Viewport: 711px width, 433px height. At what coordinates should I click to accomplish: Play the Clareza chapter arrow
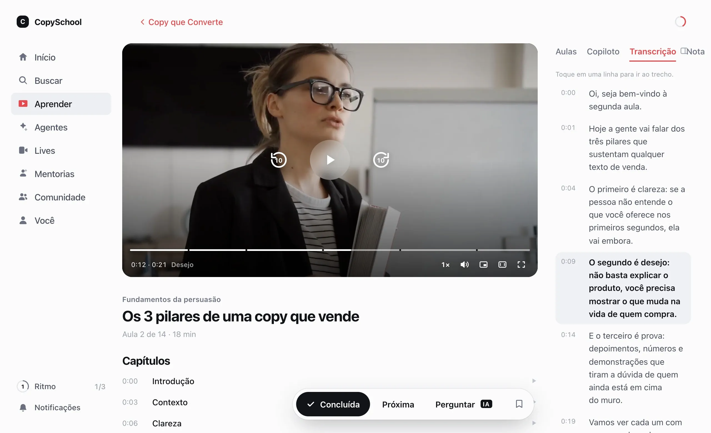point(534,423)
